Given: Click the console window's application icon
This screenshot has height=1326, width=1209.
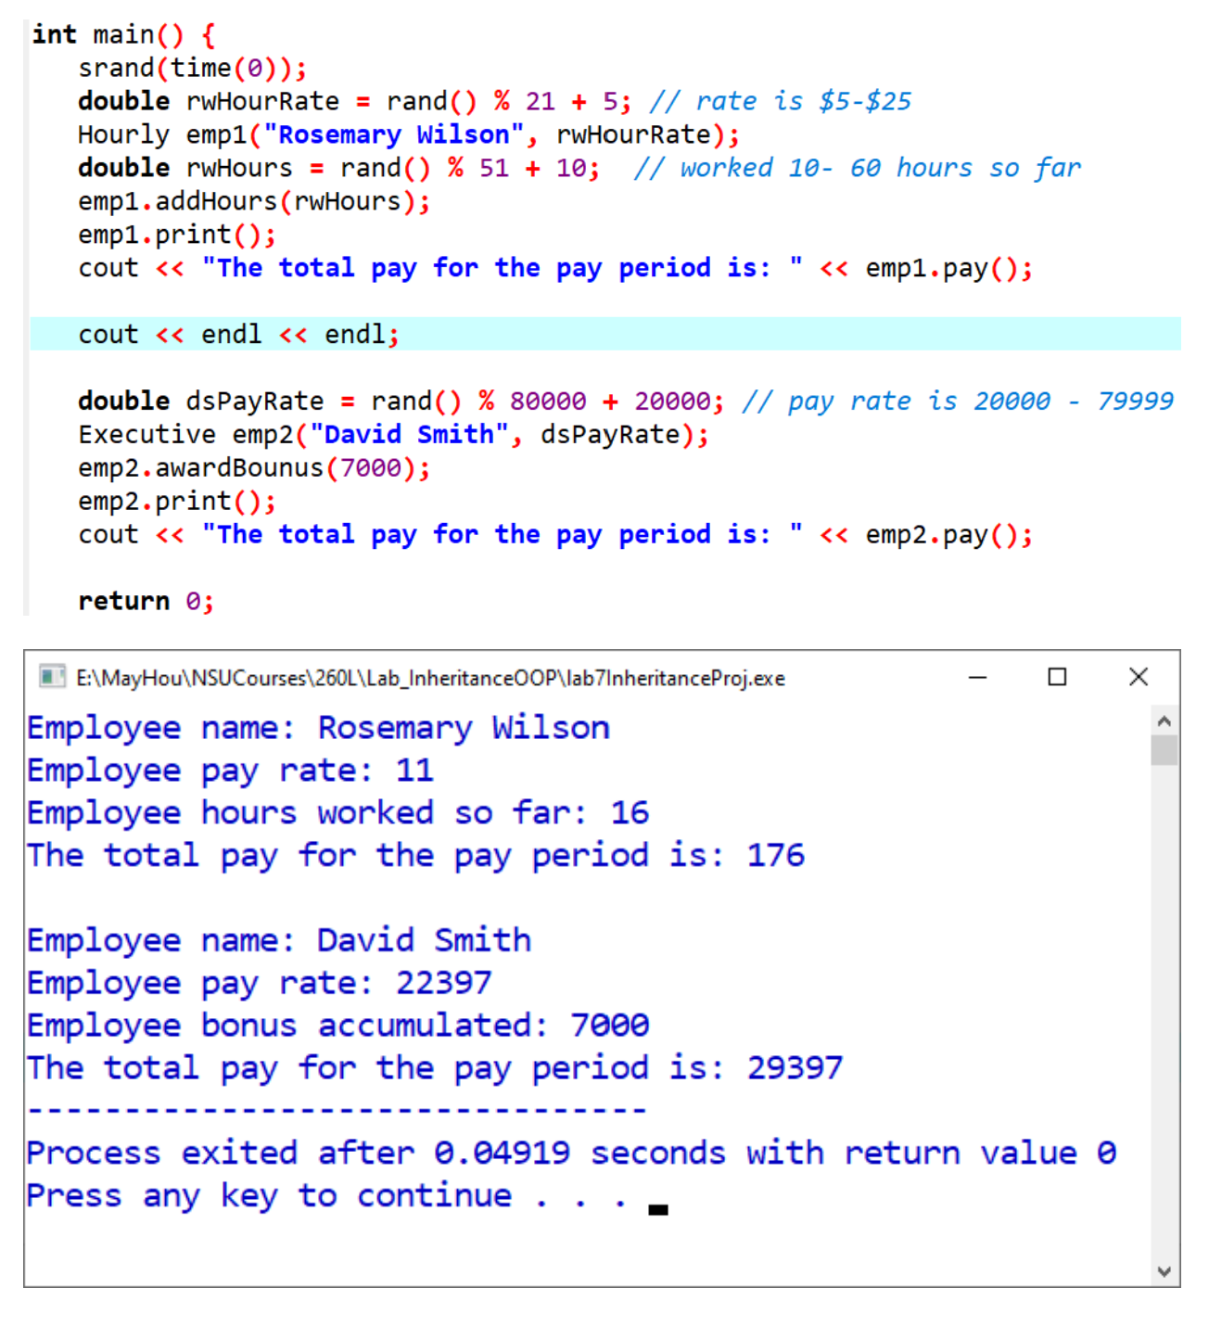Looking at the screenshot, I should point(52,677).
